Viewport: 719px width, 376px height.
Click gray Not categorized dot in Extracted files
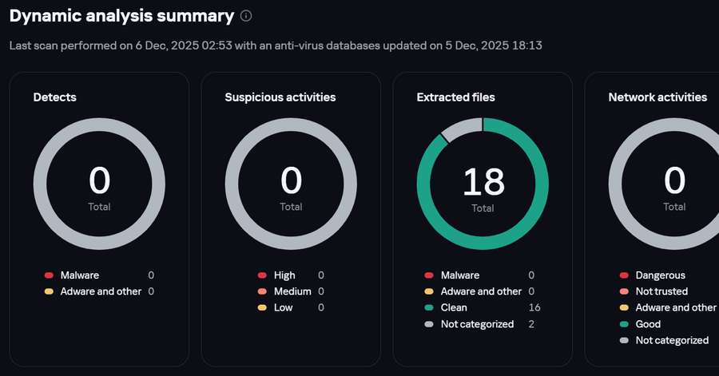pos(429,324)
